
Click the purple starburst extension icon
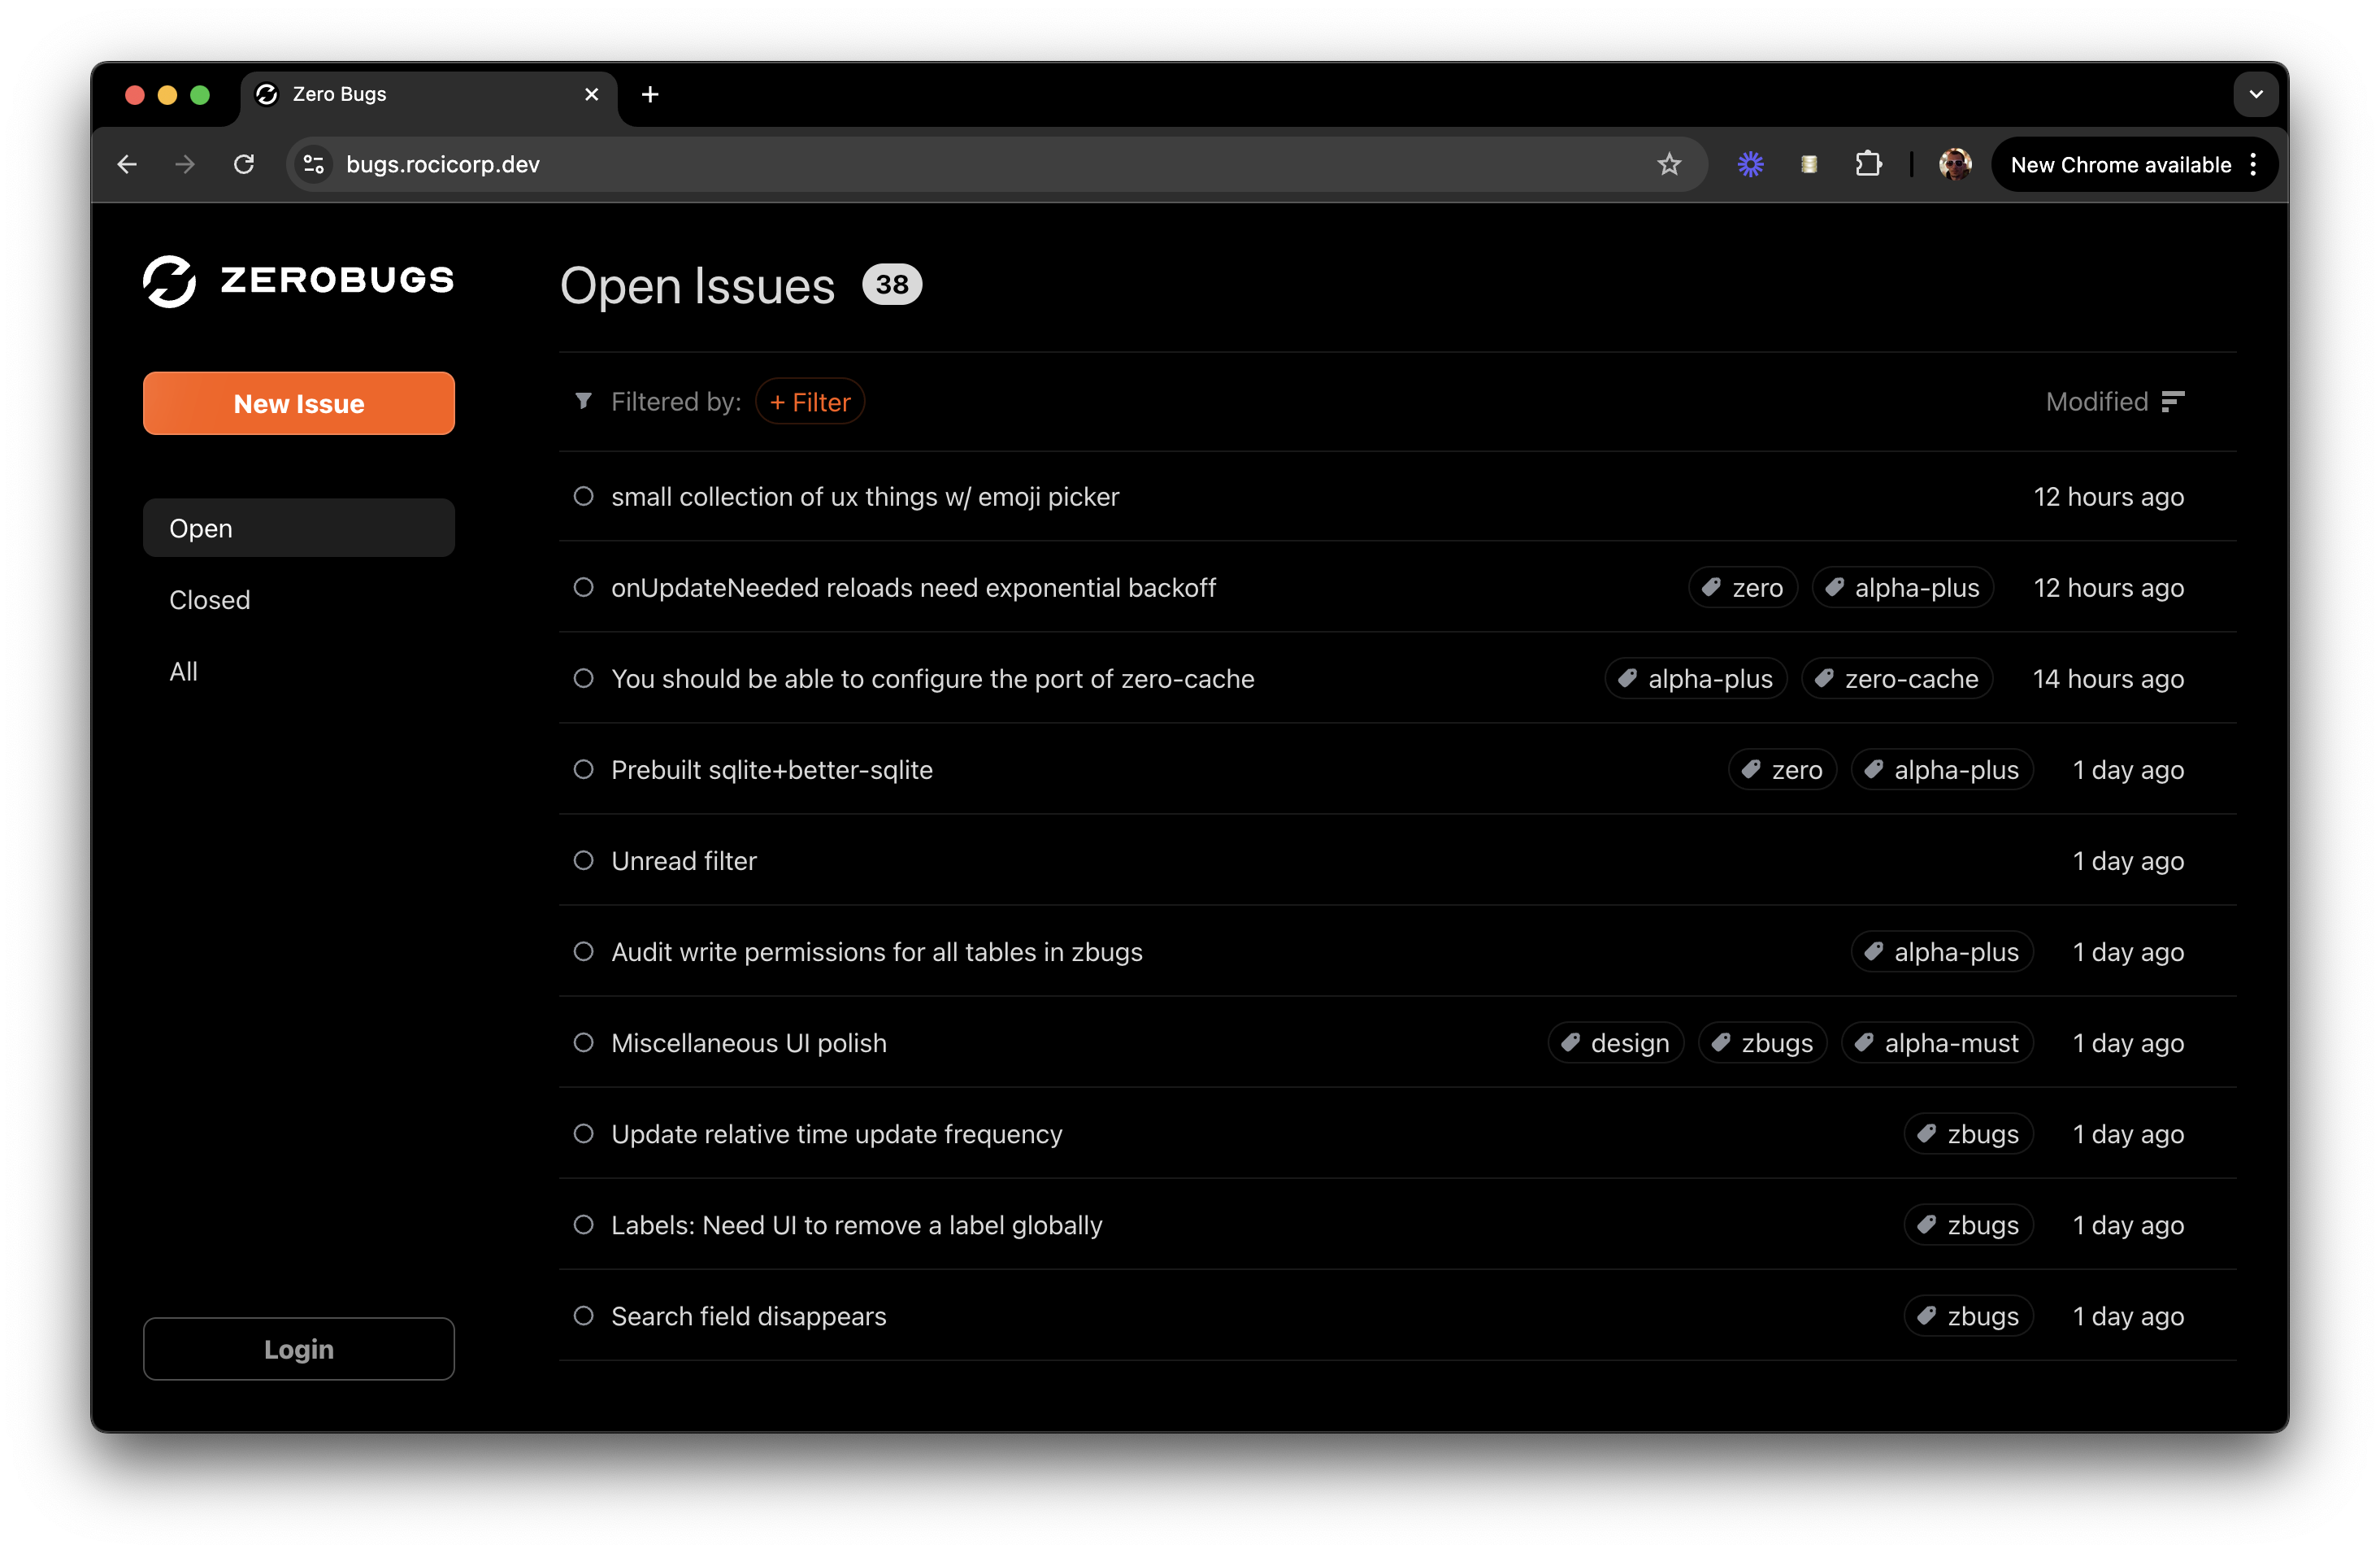1750,164
